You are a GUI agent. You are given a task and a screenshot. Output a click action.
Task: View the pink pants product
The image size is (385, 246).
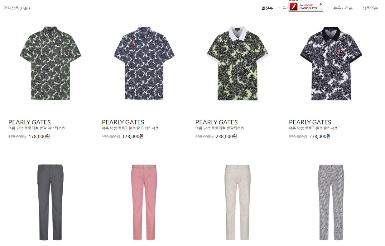pos(144,202)
